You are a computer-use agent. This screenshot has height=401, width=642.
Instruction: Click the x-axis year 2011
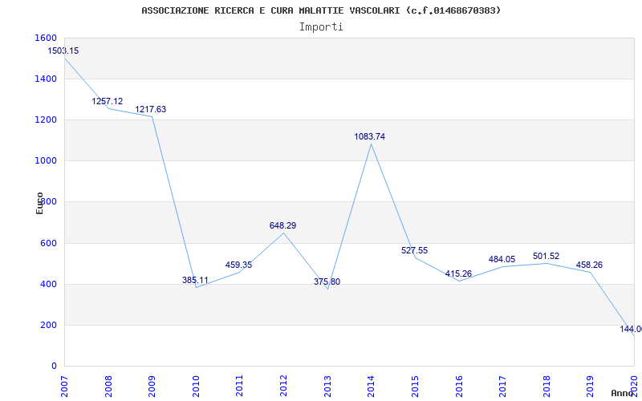pyautogui.click(x=239, y=386)
